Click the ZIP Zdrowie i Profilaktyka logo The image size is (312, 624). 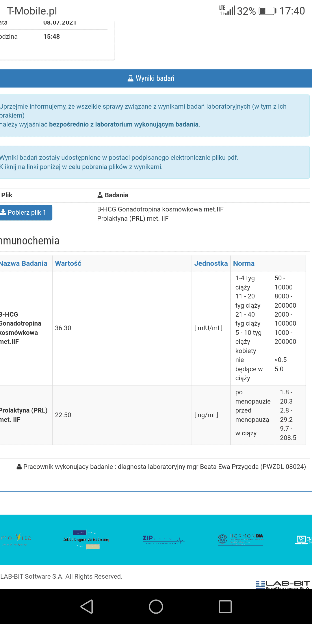[x=163, y=539]
